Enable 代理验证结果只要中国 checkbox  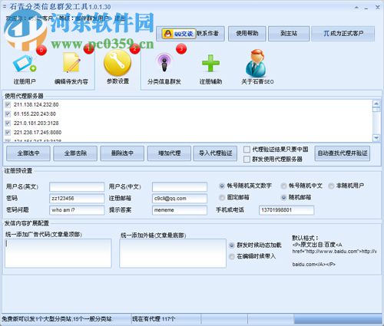247,150
